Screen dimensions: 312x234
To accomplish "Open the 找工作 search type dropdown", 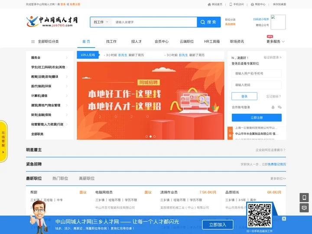I will pos(101,22).
